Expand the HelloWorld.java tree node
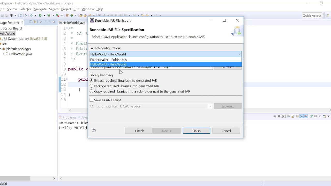This screenshot has height=186, width=331. click(3, 54)
